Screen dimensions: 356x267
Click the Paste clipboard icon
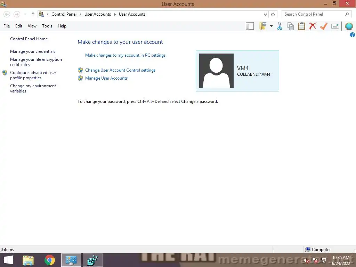(x=301, y=26)
